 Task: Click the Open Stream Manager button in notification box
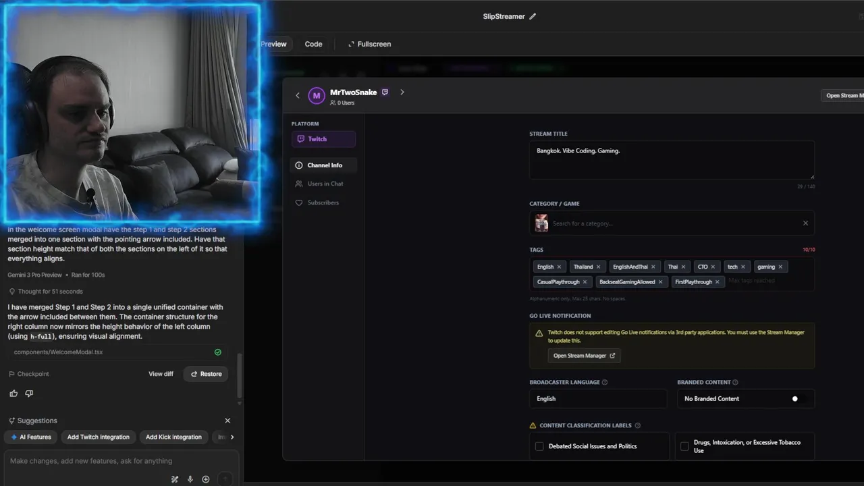[x=584, y=356]
